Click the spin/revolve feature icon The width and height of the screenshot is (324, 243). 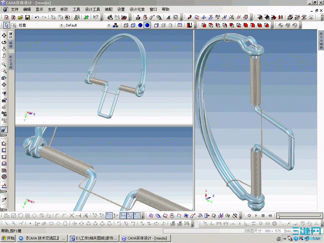(x=145, y=17)
